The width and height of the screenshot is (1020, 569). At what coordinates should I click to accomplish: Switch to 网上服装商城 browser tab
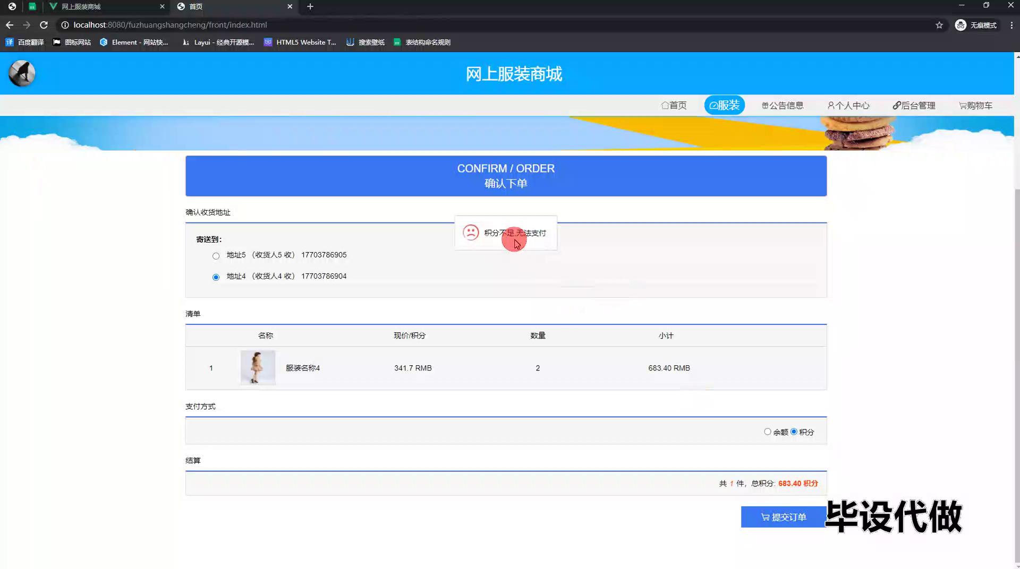(x=101, y=6)
